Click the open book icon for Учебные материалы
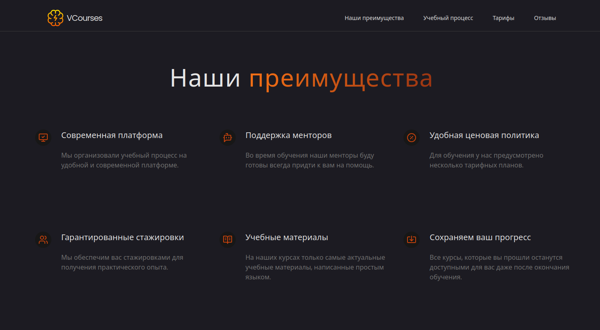The height and width of the screenshot is (330, 600). [228, 240]
